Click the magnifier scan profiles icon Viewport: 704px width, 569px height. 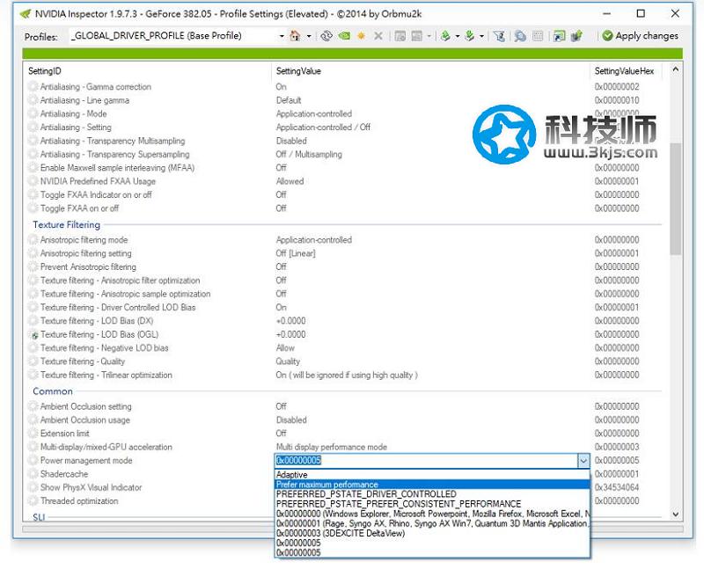click(520, 36)
